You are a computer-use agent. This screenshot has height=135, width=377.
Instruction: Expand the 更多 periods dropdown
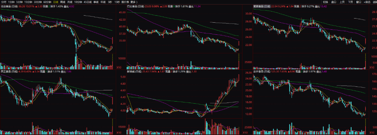pyautogui.click(x=133, y=2)
